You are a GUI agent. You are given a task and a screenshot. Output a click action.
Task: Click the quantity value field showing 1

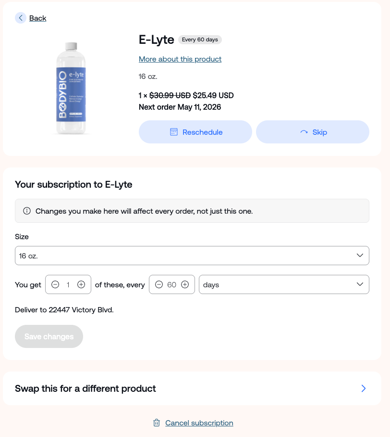click(x=68, y=284)
